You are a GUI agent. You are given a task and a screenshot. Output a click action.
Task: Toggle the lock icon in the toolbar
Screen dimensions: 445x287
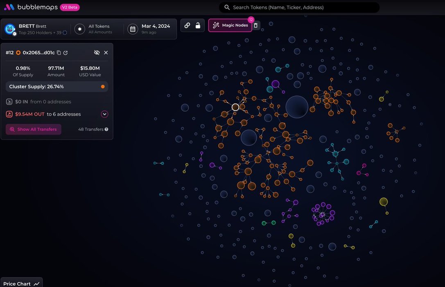coord(198,25)
